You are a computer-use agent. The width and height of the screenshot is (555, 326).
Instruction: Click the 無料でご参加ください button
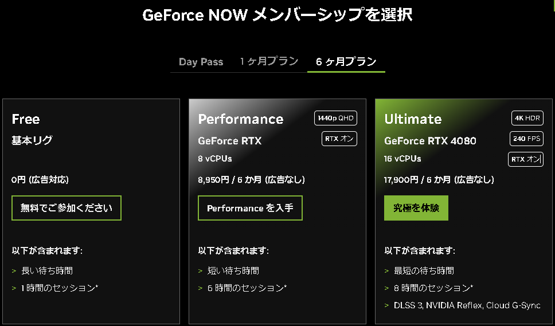coord(67,208)
